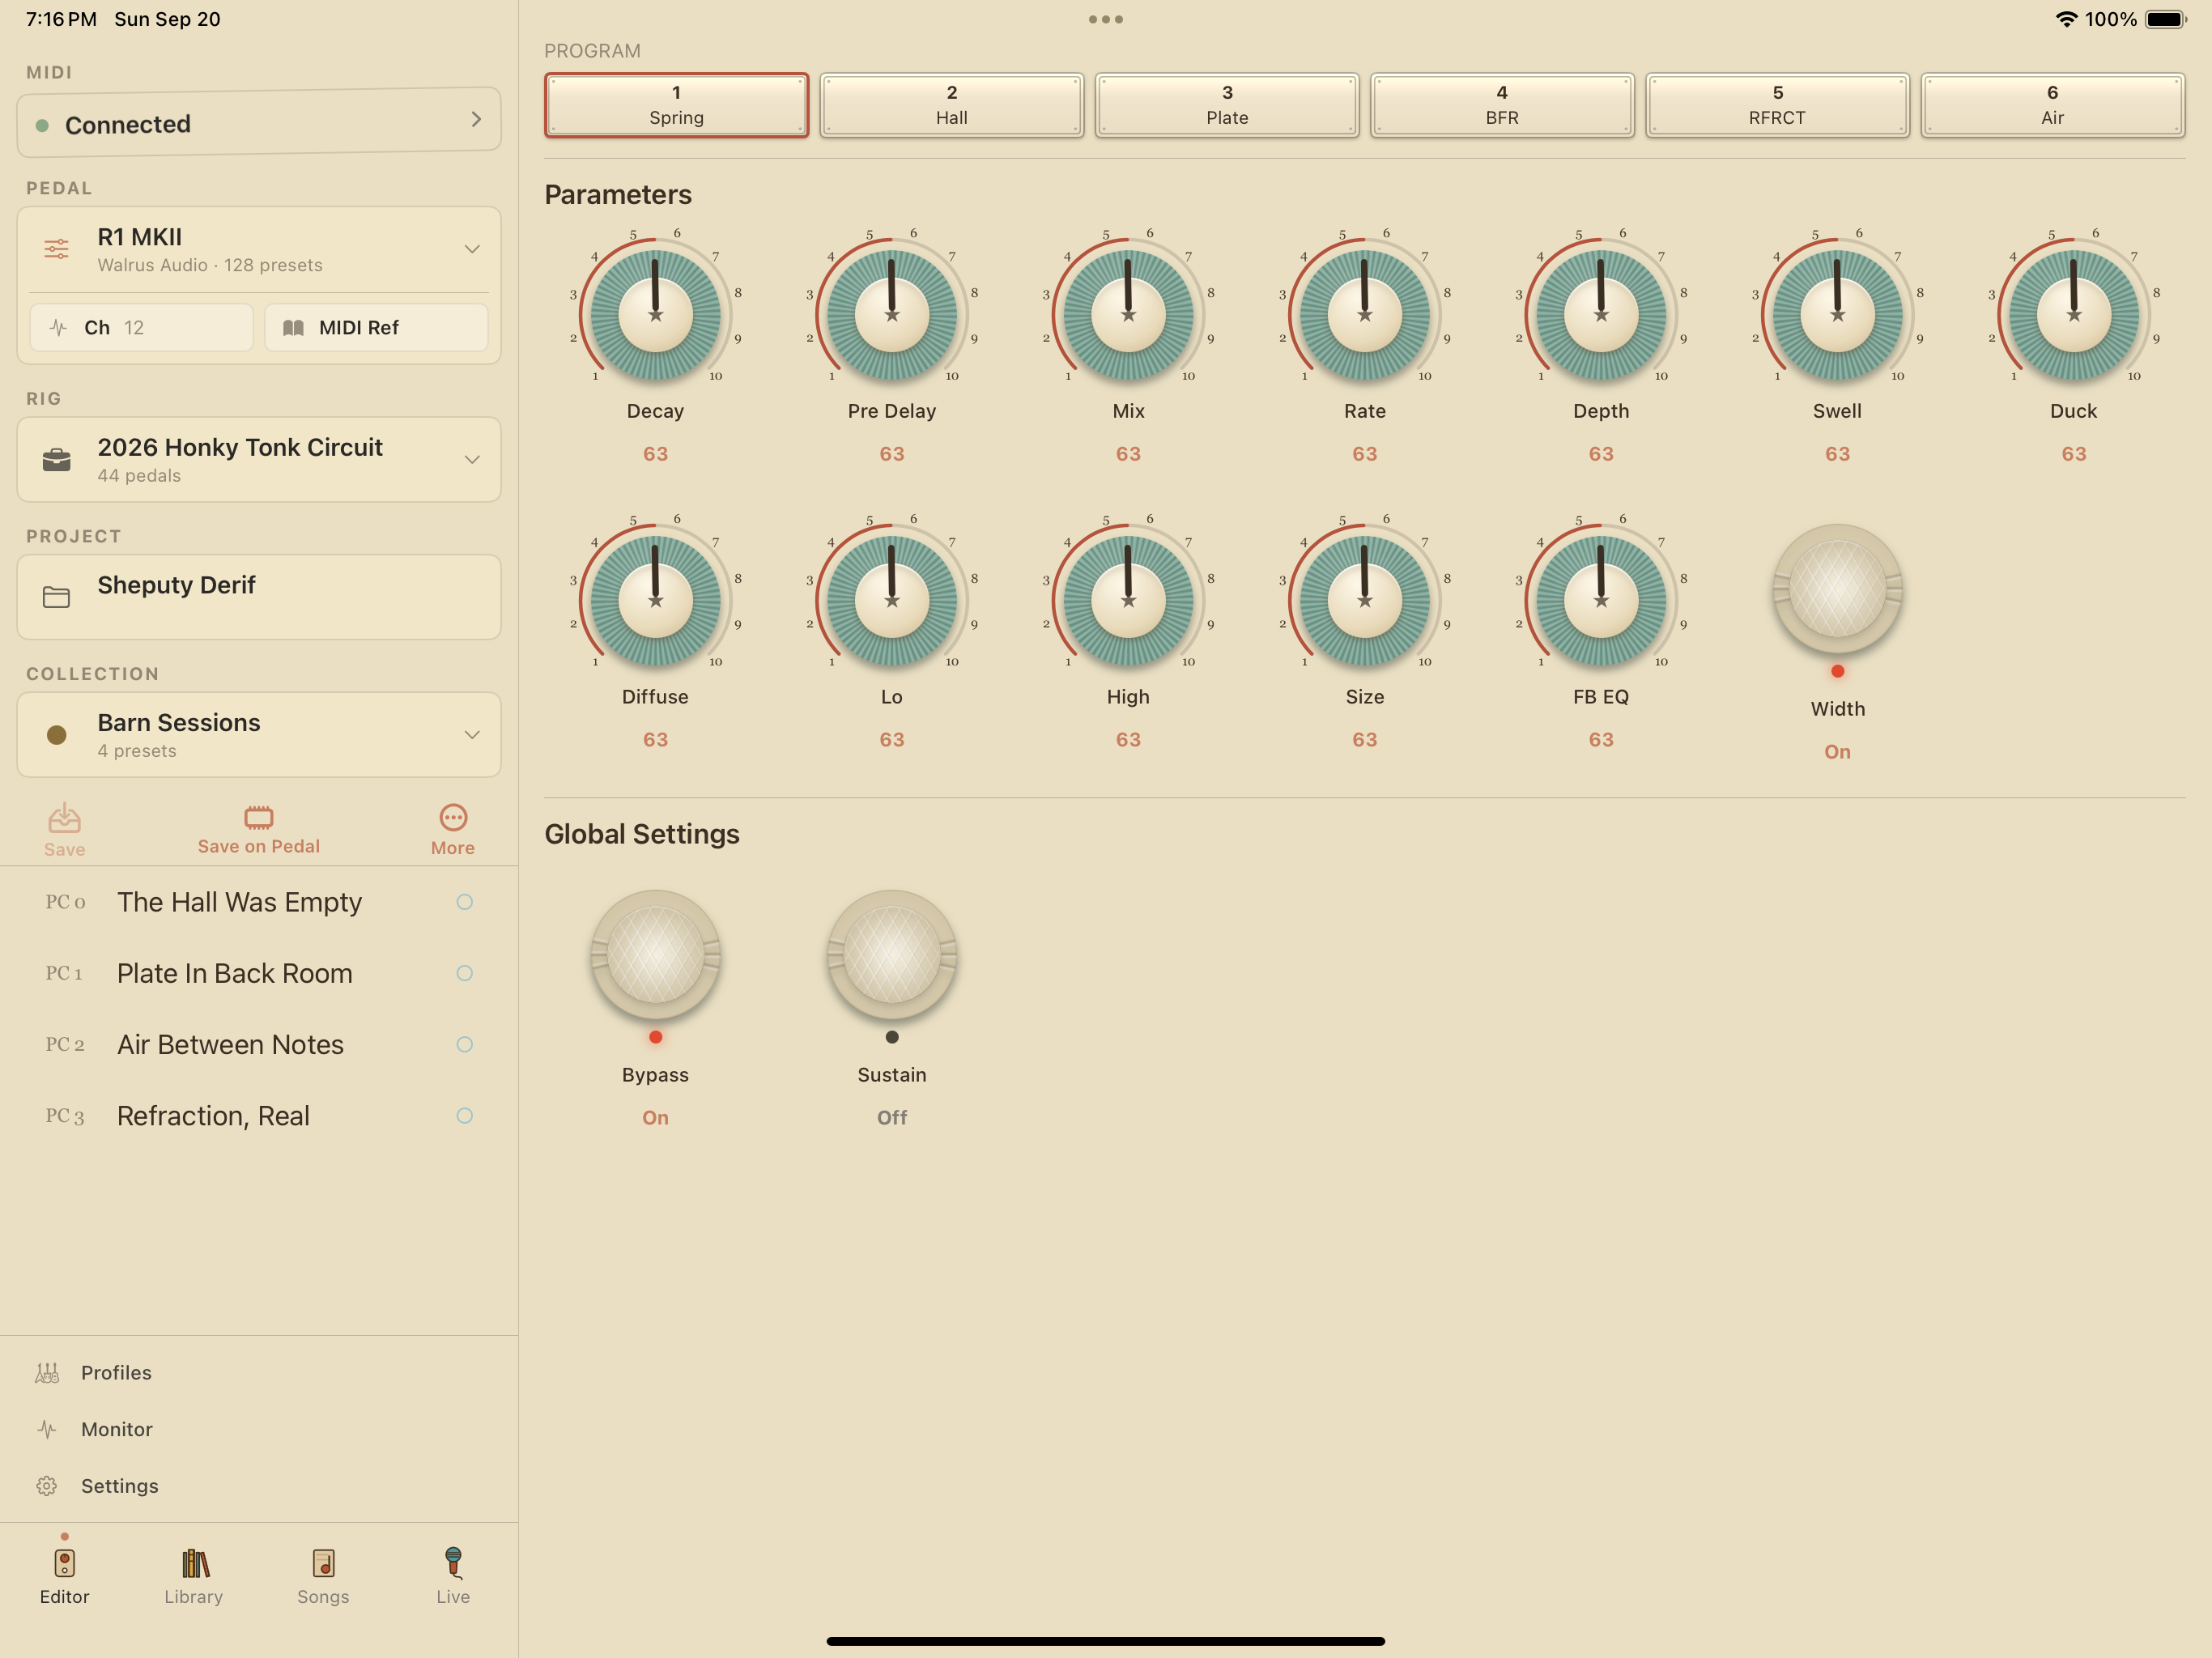2212x1658 pixels.
Task: Click the High knob
Action: 1128,600
